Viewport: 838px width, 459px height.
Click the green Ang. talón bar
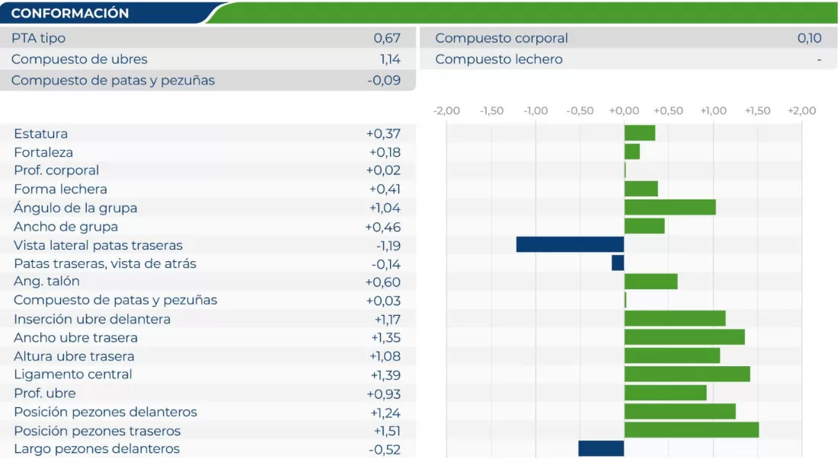coord(651,282)
